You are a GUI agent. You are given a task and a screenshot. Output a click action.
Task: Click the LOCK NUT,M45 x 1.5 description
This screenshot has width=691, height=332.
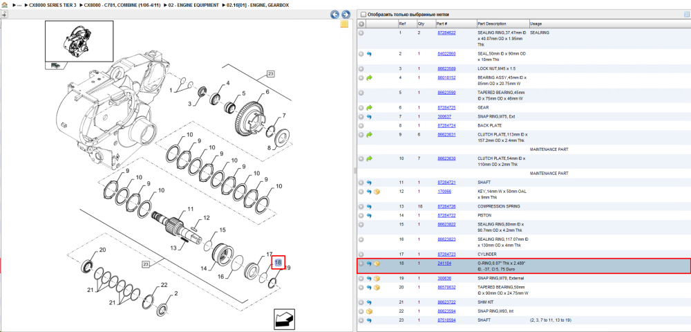497,68
